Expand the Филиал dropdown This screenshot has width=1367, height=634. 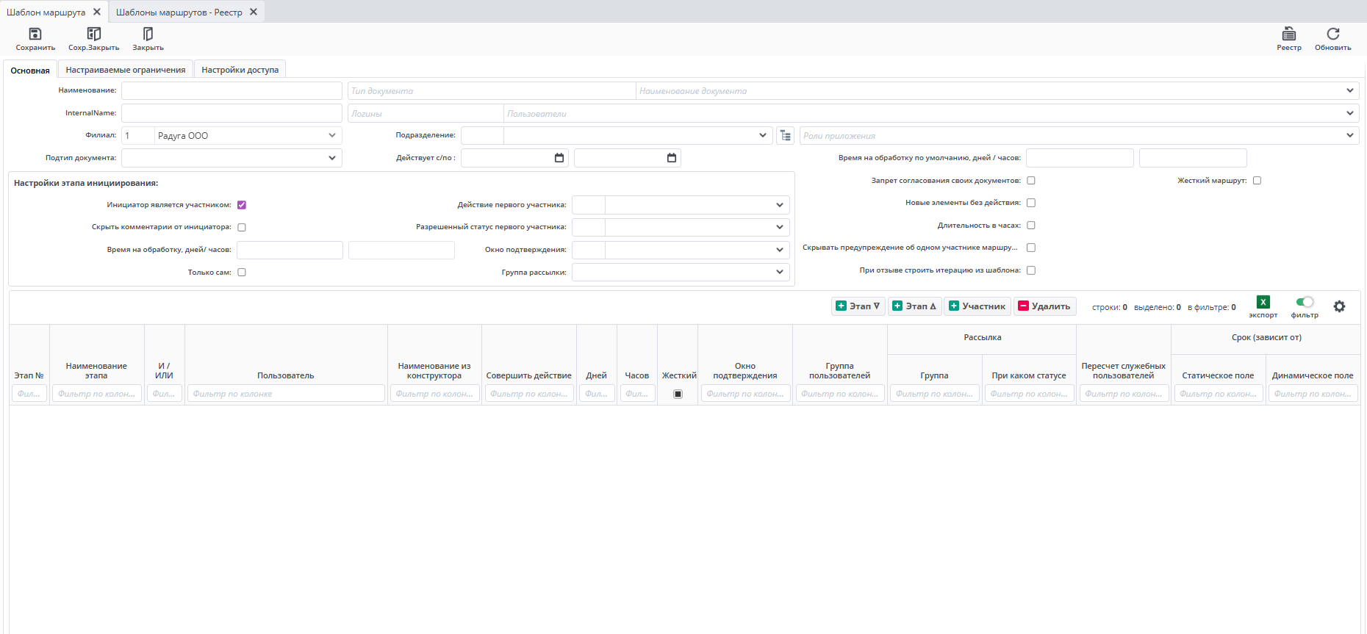coord(332,136)
